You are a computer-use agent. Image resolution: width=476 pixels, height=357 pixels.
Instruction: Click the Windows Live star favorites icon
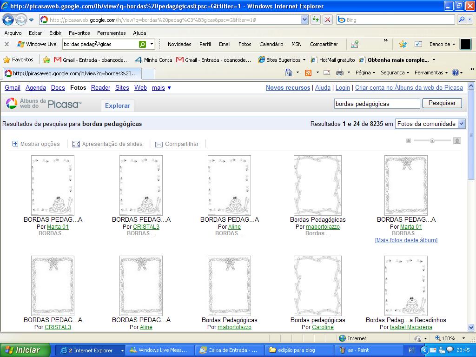(403, 44)
